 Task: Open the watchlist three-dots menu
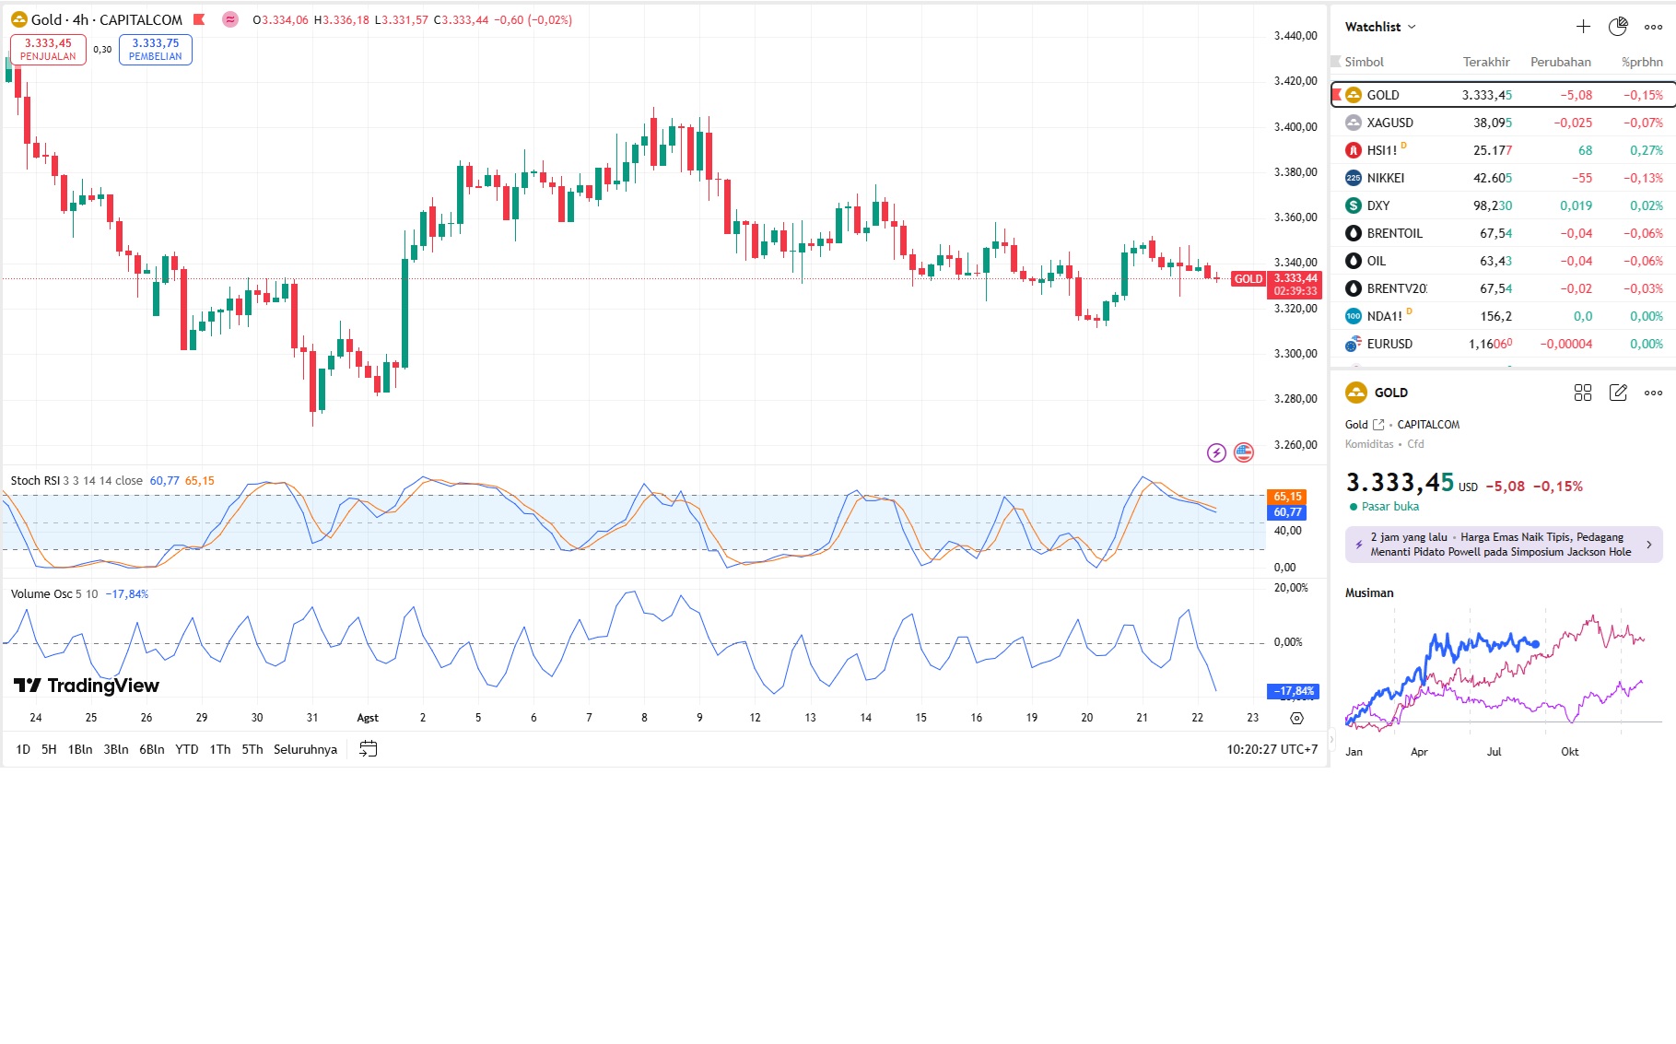coord(1654,27)
